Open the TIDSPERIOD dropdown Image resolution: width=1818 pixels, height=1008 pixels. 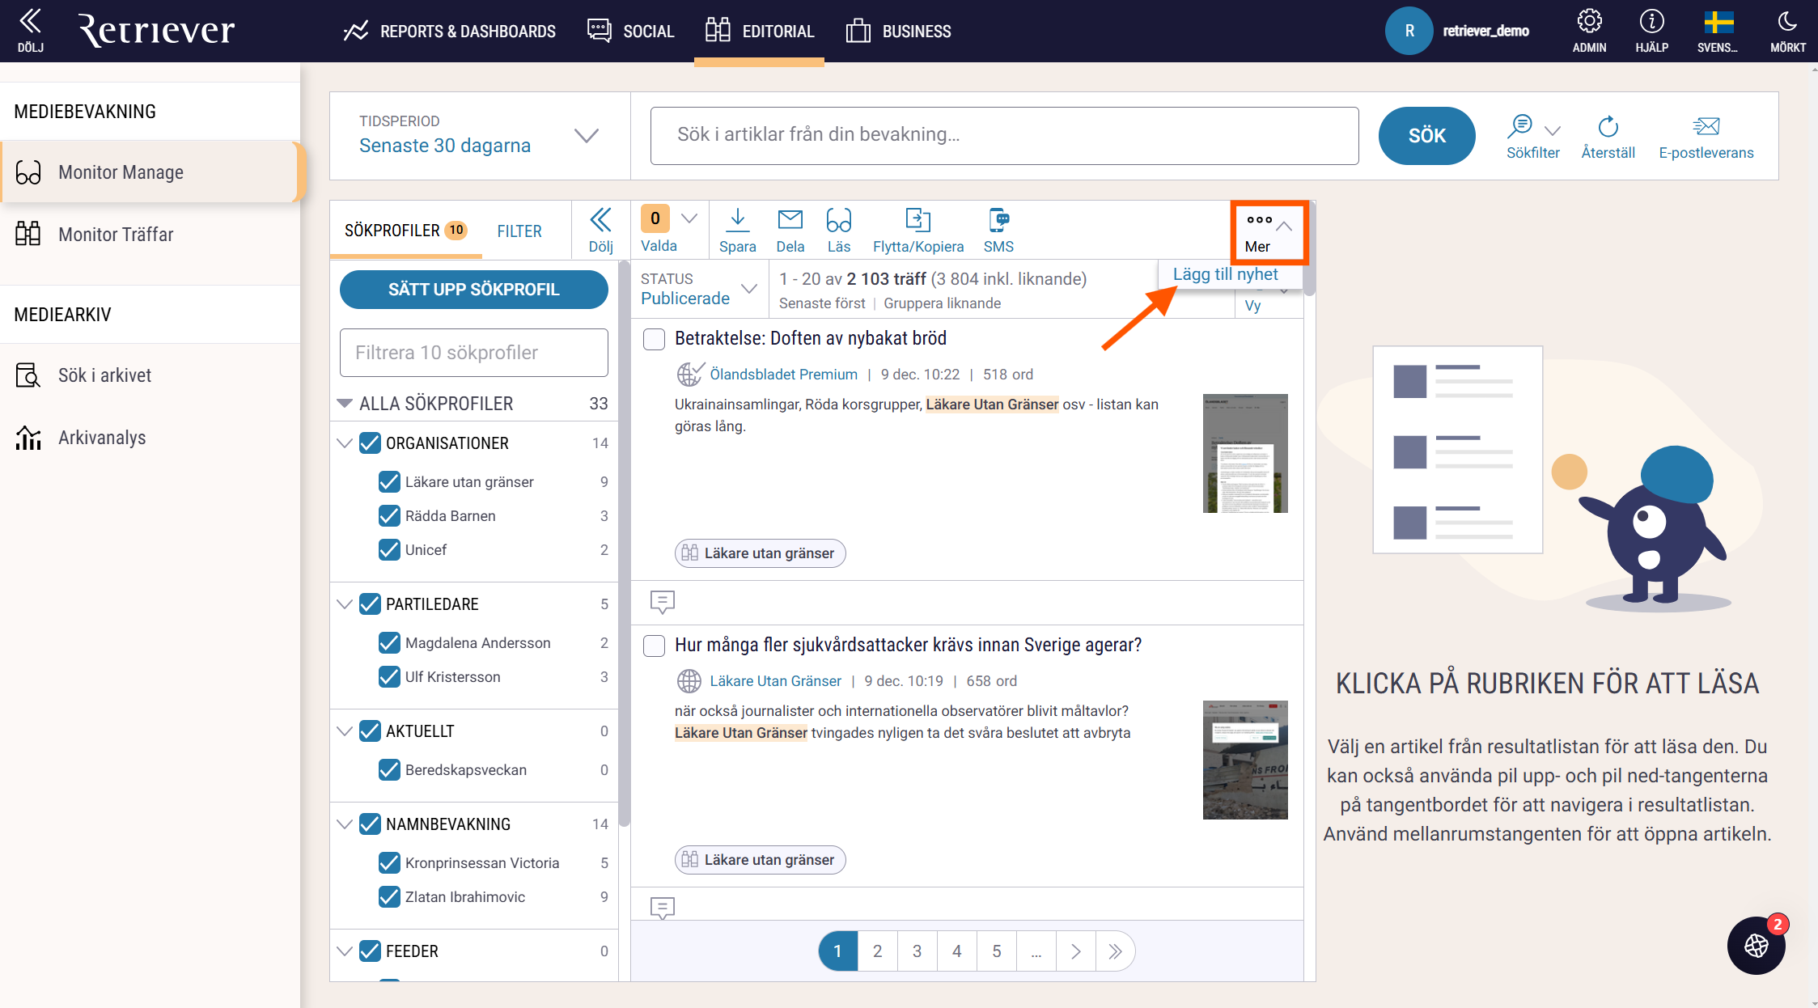[x=480, y=136]
